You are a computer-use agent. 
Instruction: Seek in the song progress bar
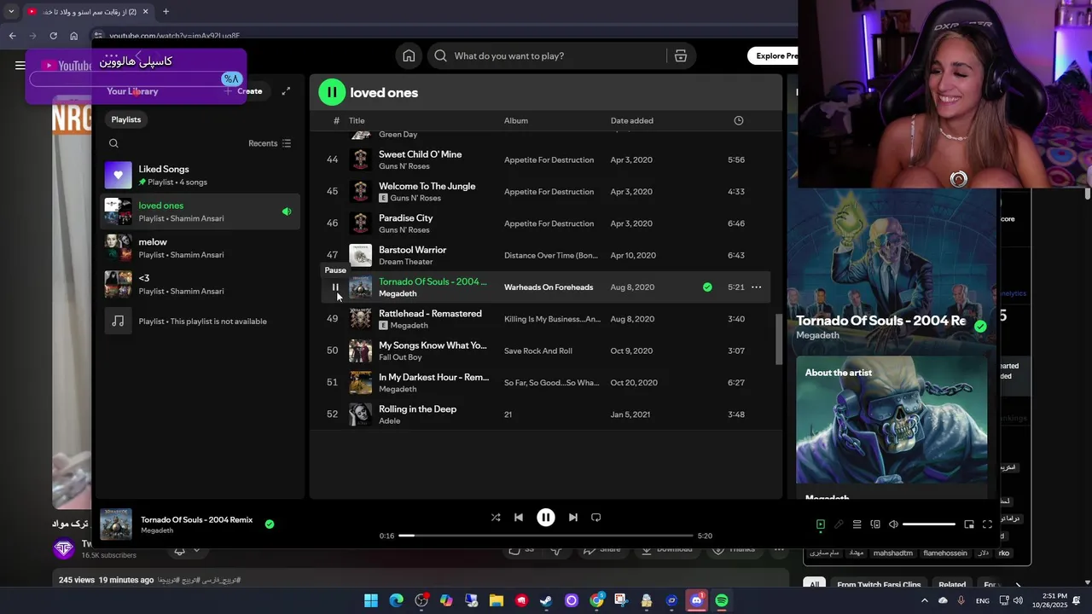(546, 536)
